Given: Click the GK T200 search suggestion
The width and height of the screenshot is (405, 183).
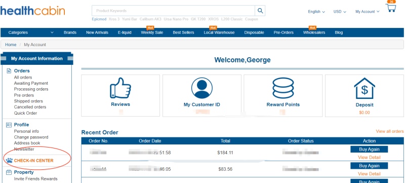Looking at the screenshot, I should pos(198,19).
